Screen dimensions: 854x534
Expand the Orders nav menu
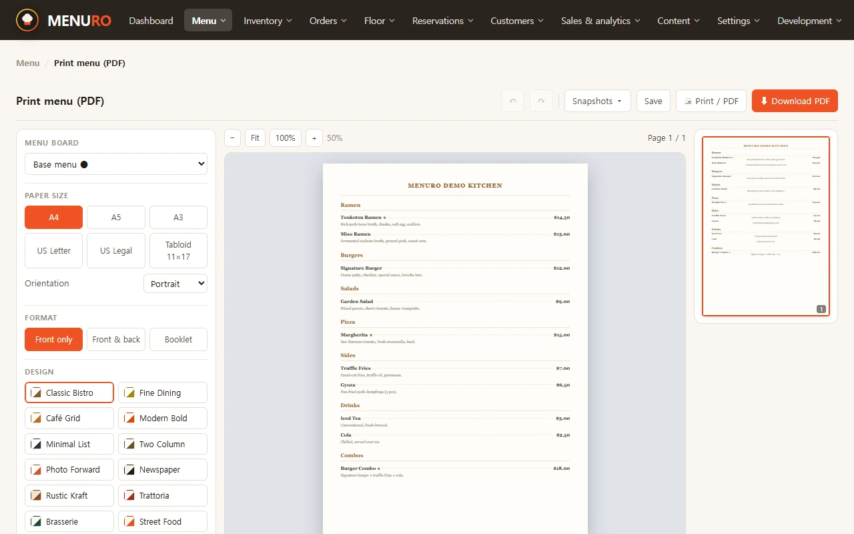point(328,21)
